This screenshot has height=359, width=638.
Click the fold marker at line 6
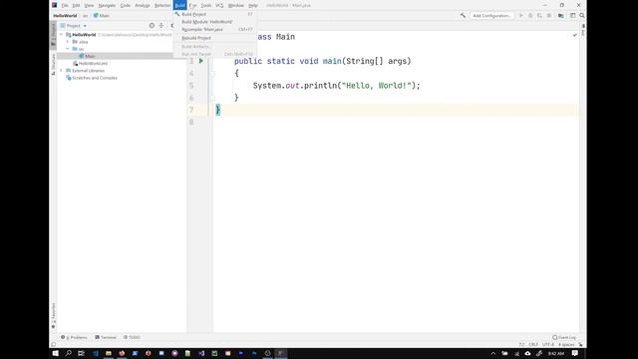point(212,98)
